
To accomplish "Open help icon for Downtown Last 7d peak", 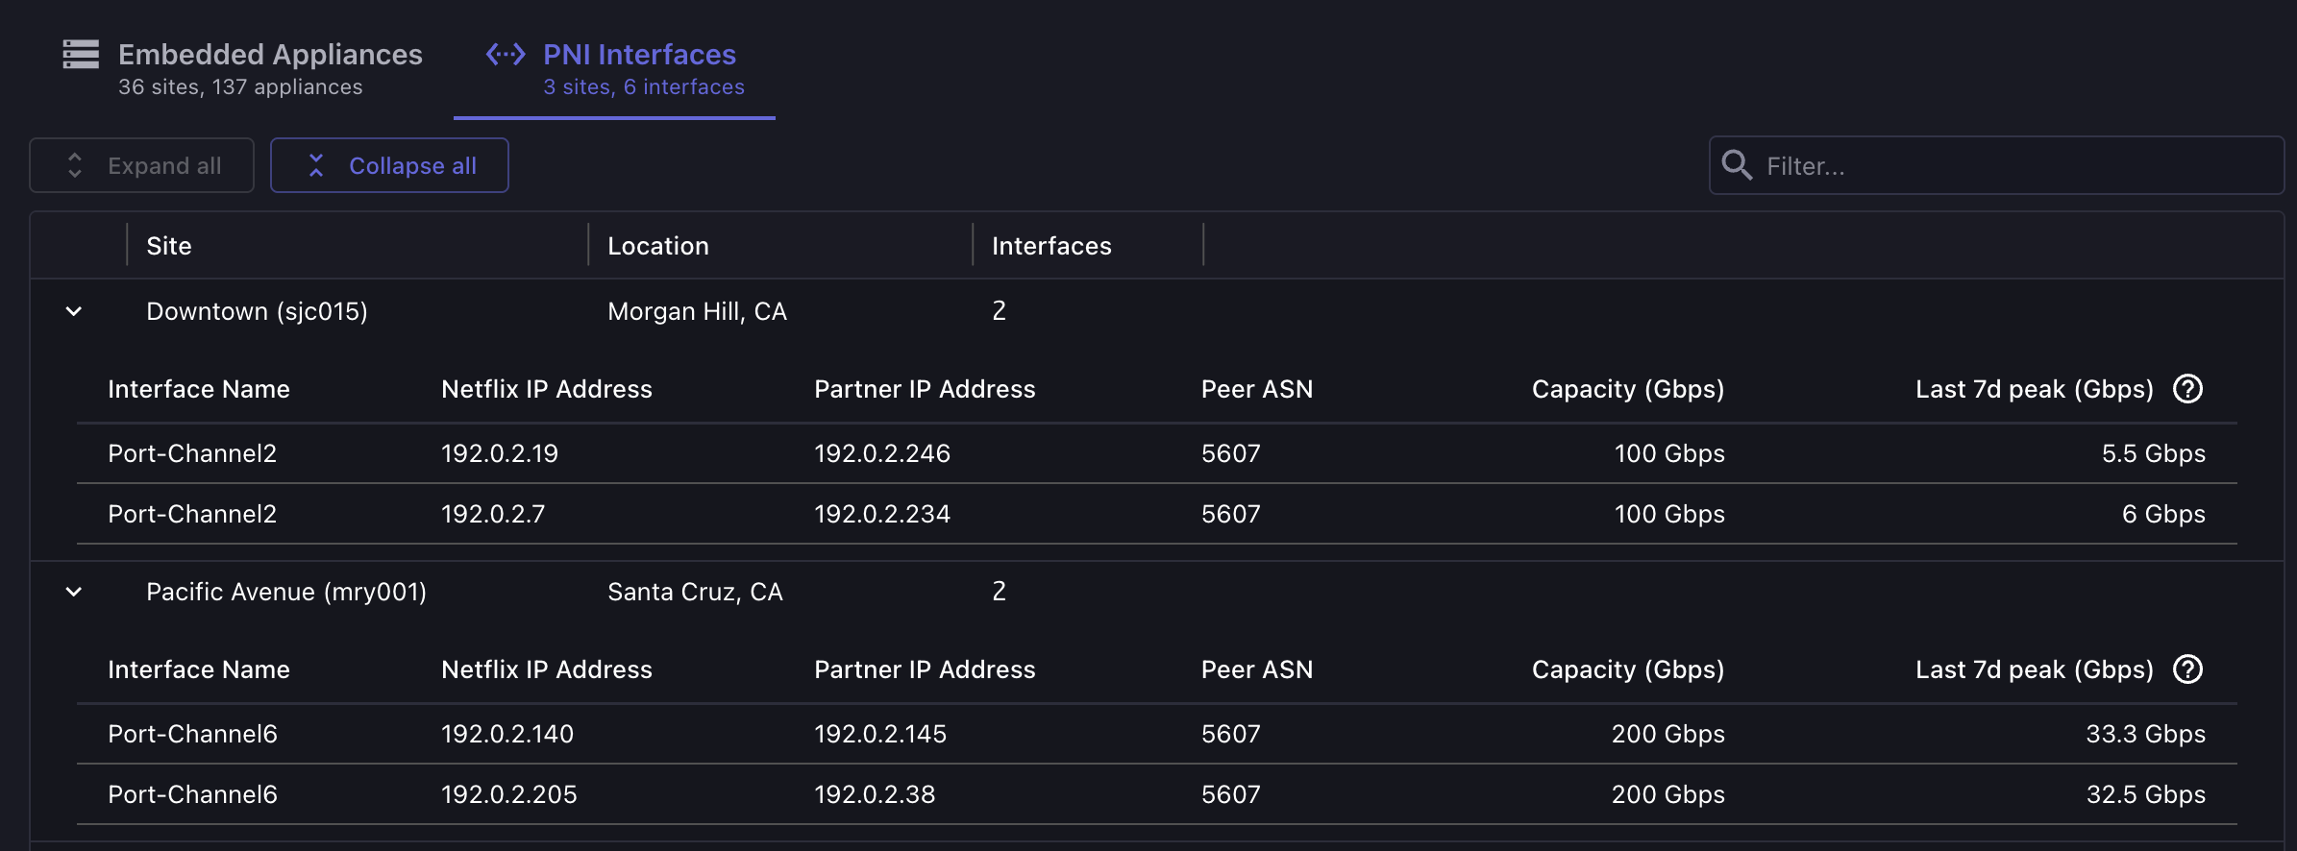I will point(2188,389).
